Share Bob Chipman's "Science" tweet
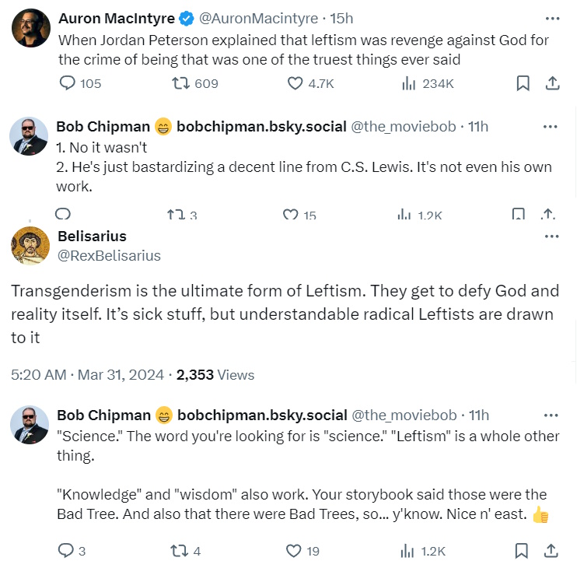The height and width of the screenshot is (568, 577). (551, 551)
